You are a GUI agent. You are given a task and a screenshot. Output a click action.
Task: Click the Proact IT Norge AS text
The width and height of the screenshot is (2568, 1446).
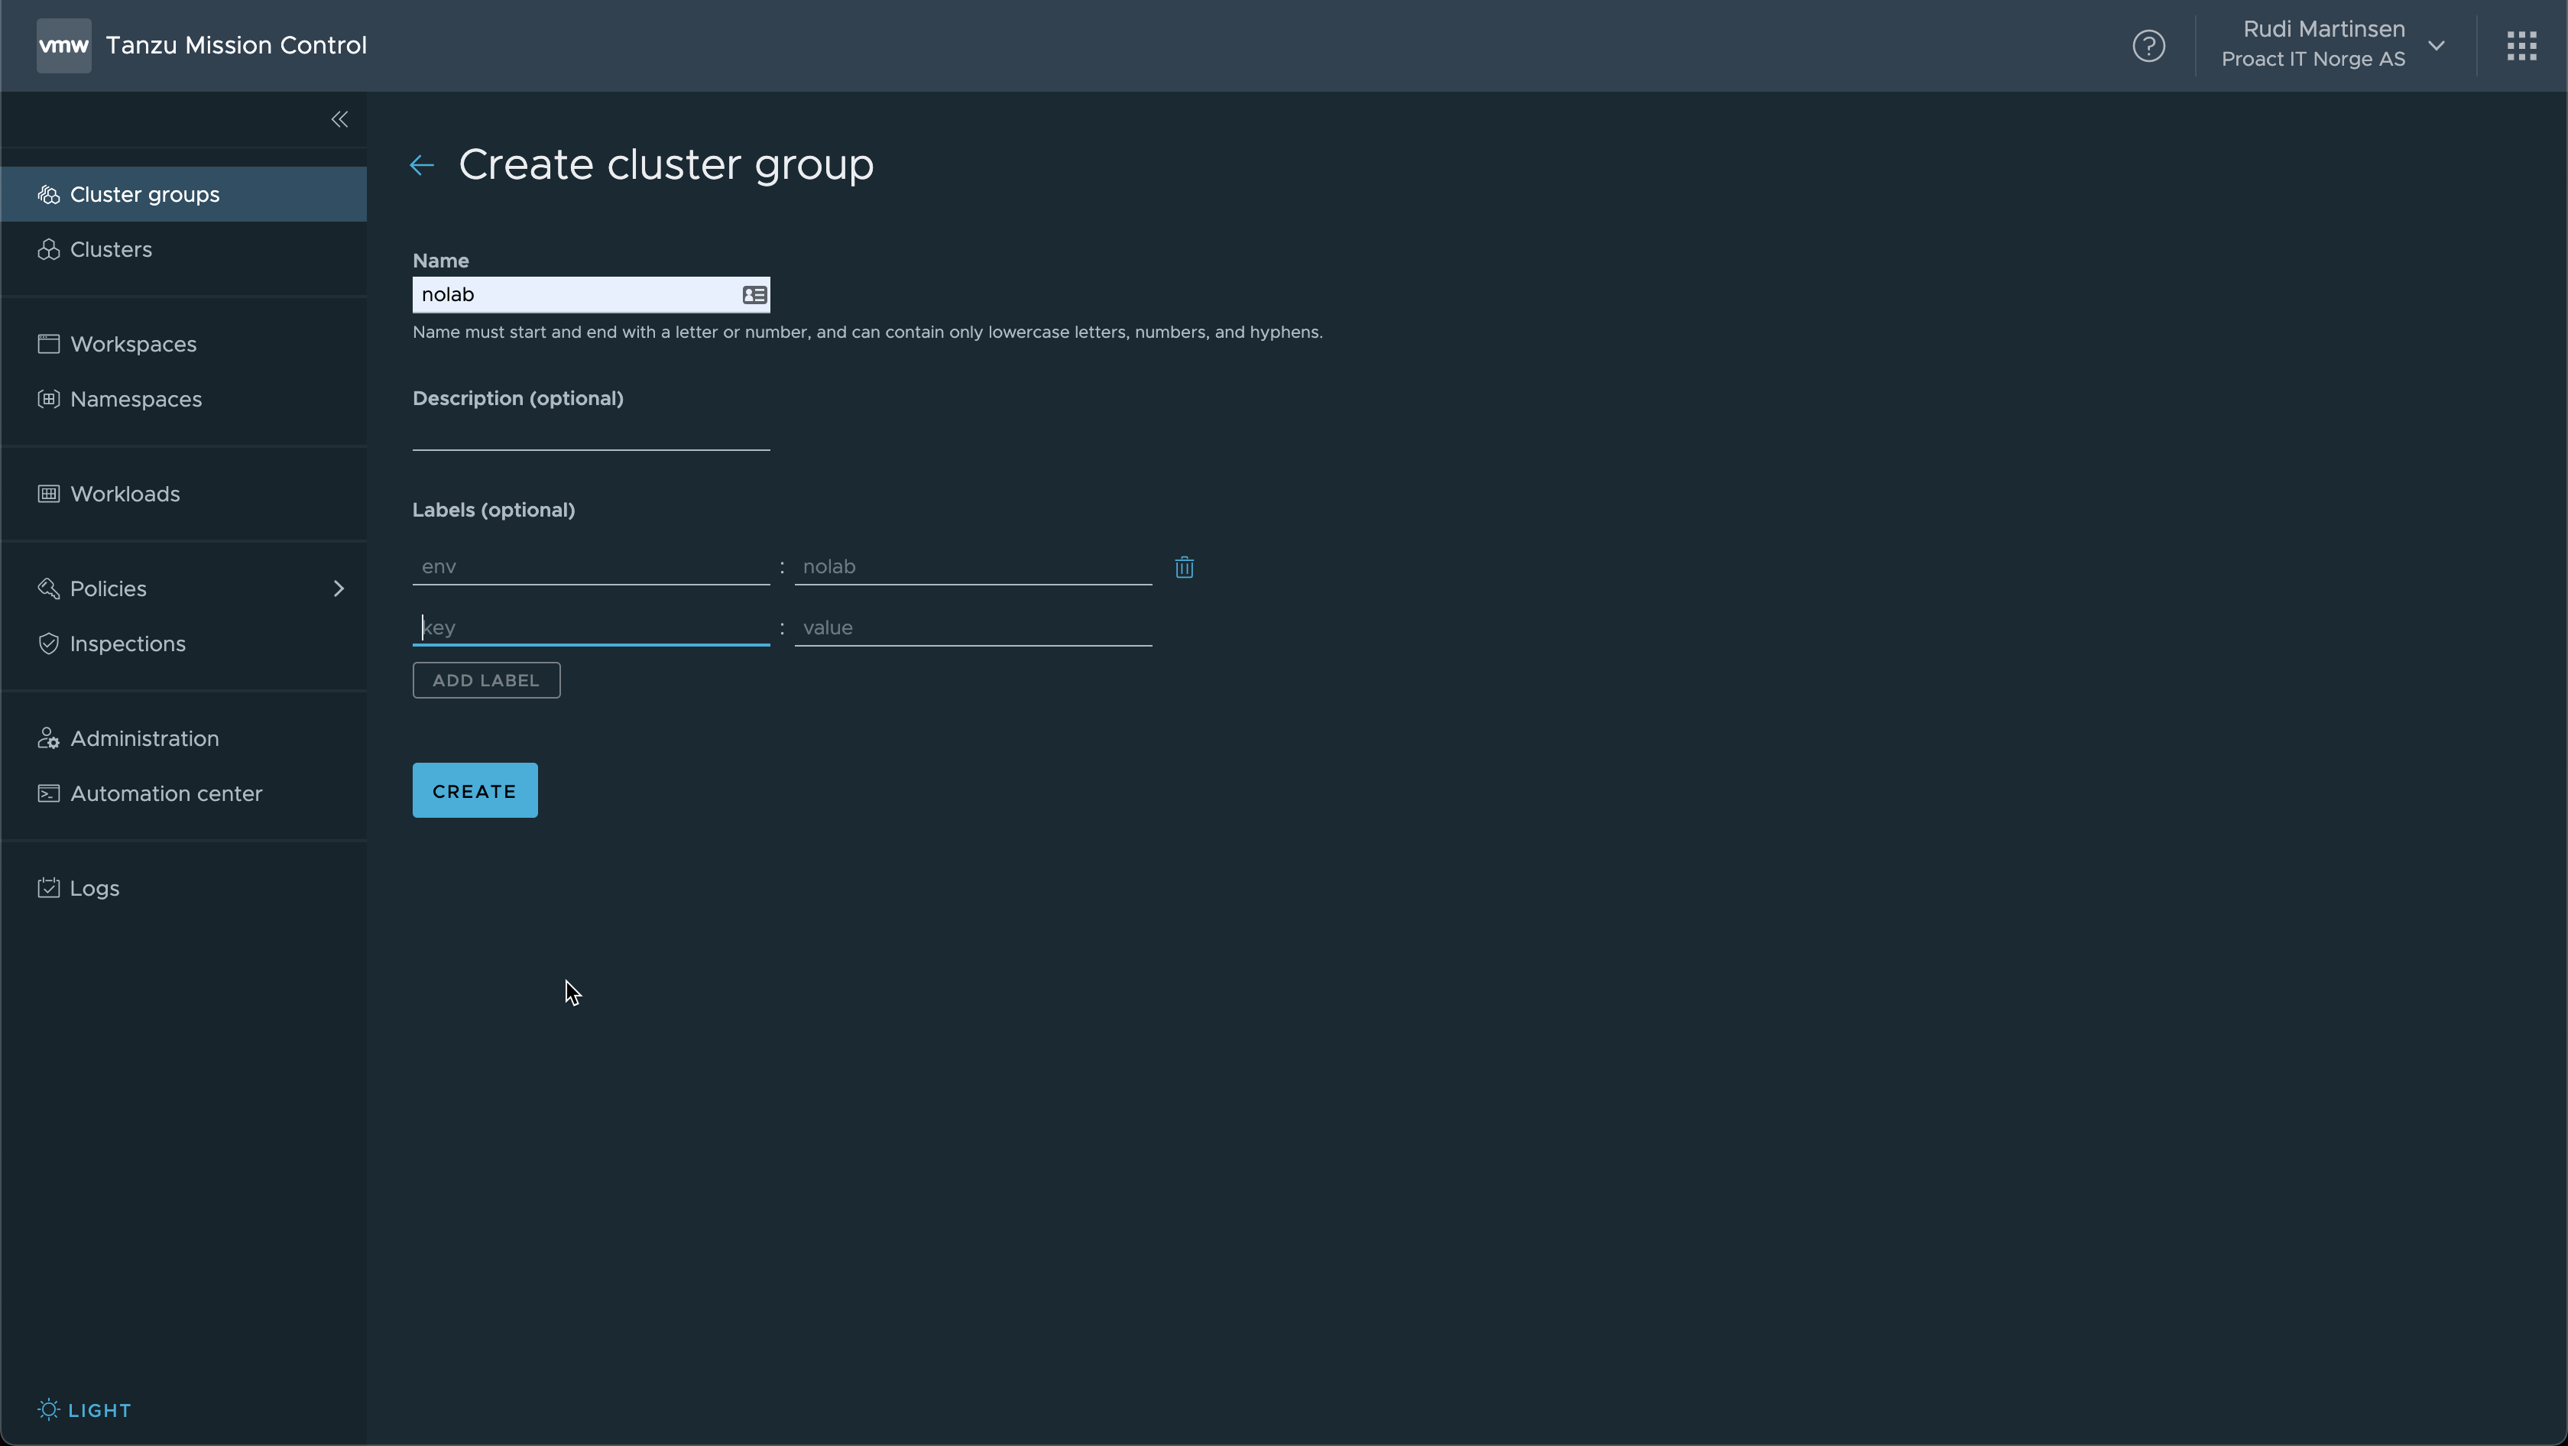[2313, 59]
